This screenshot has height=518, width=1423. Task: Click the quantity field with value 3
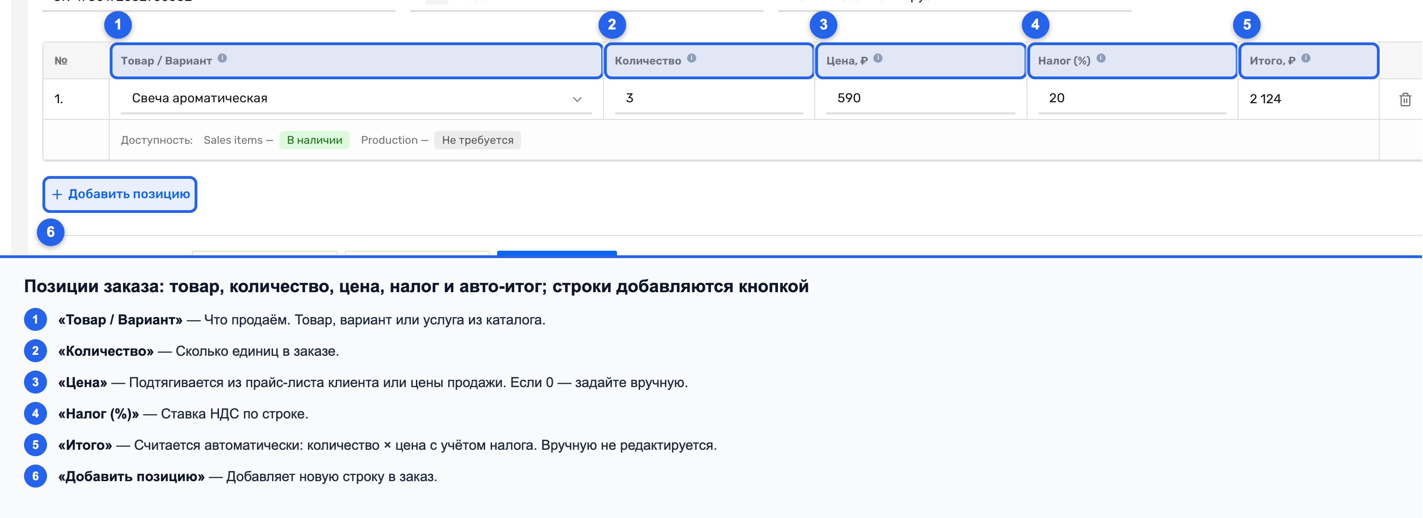[x=709, y=99]
